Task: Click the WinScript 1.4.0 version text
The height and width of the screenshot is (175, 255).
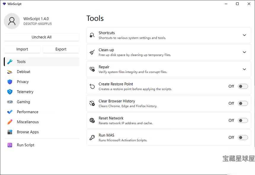Action: pos(36,19)
